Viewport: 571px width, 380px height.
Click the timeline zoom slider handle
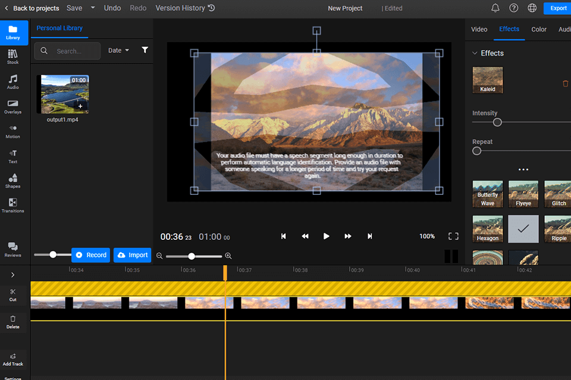192,256
